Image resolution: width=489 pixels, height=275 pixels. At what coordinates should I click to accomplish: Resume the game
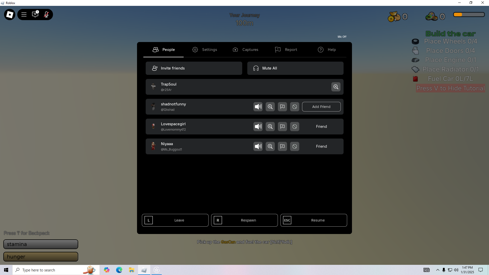coord(314,220)
